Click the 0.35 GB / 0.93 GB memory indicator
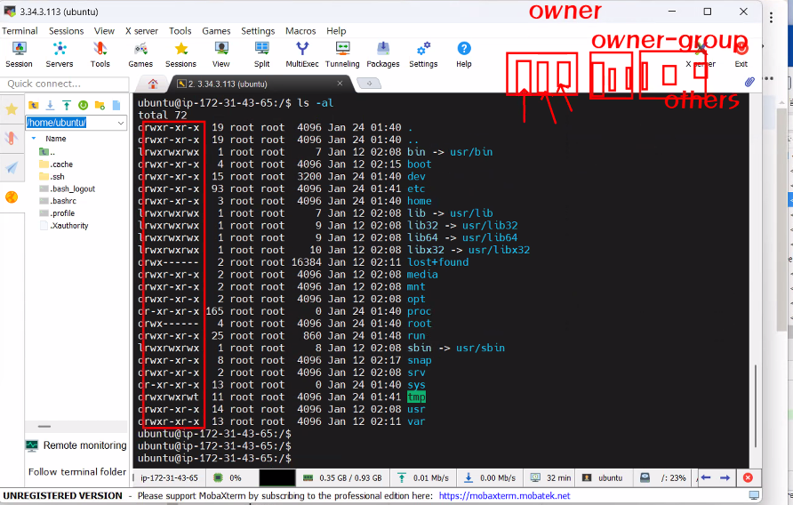 click(342, 477)
